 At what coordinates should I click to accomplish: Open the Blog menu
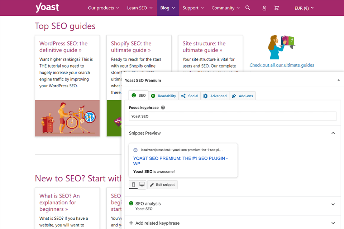(x=168, y=8)
